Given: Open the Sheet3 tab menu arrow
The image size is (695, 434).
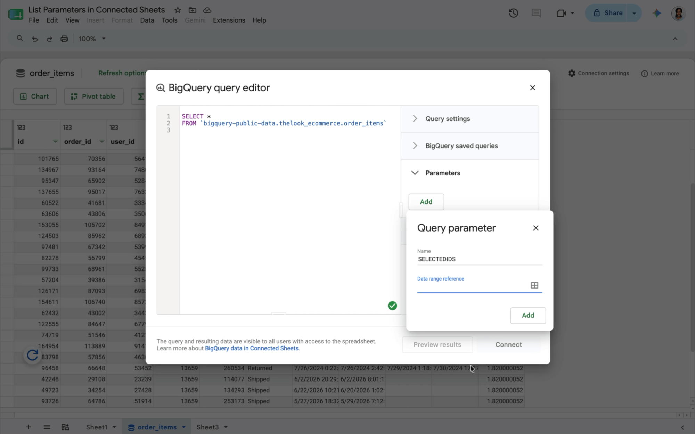Looking at the screenshot, I should click(x=226, y=427).
